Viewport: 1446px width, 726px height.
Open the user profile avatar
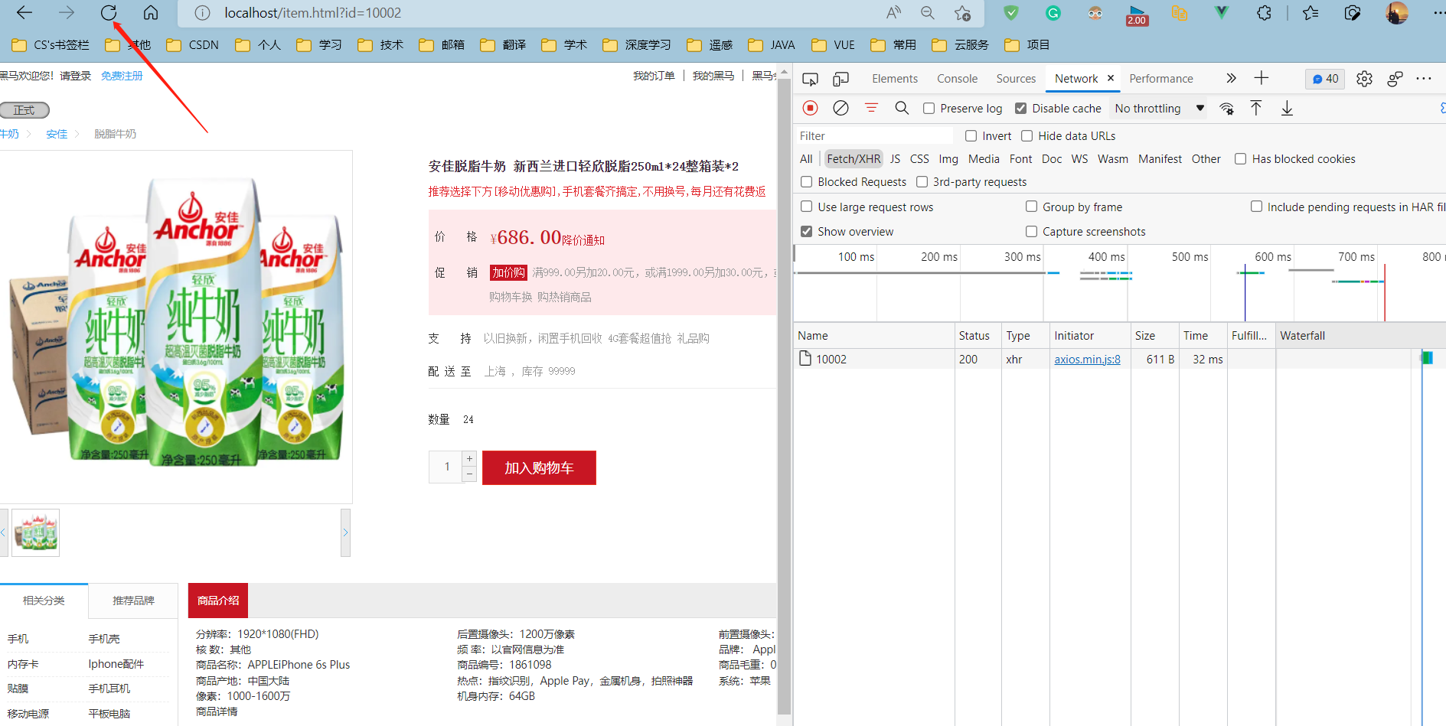(x=1396, y=13)
